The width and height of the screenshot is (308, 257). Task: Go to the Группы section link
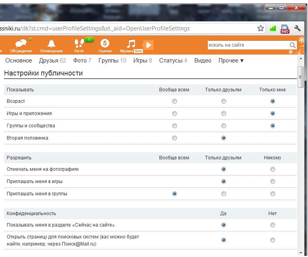point(112,60)
